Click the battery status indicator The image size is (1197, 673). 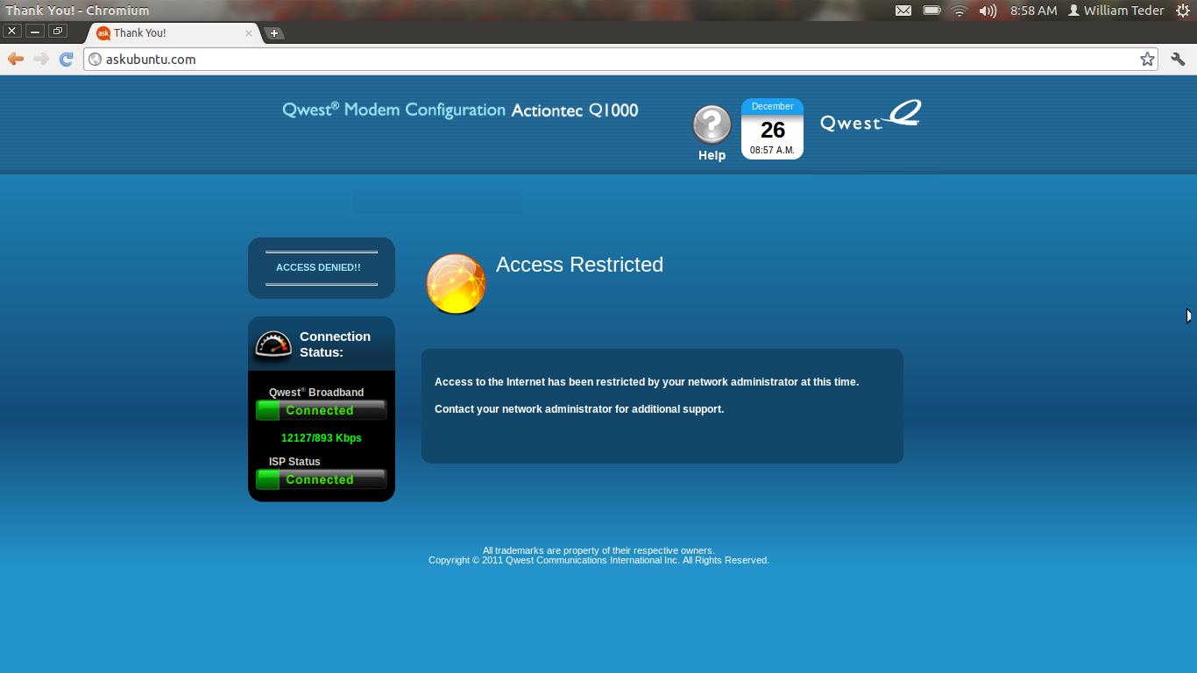pos(931,11)
